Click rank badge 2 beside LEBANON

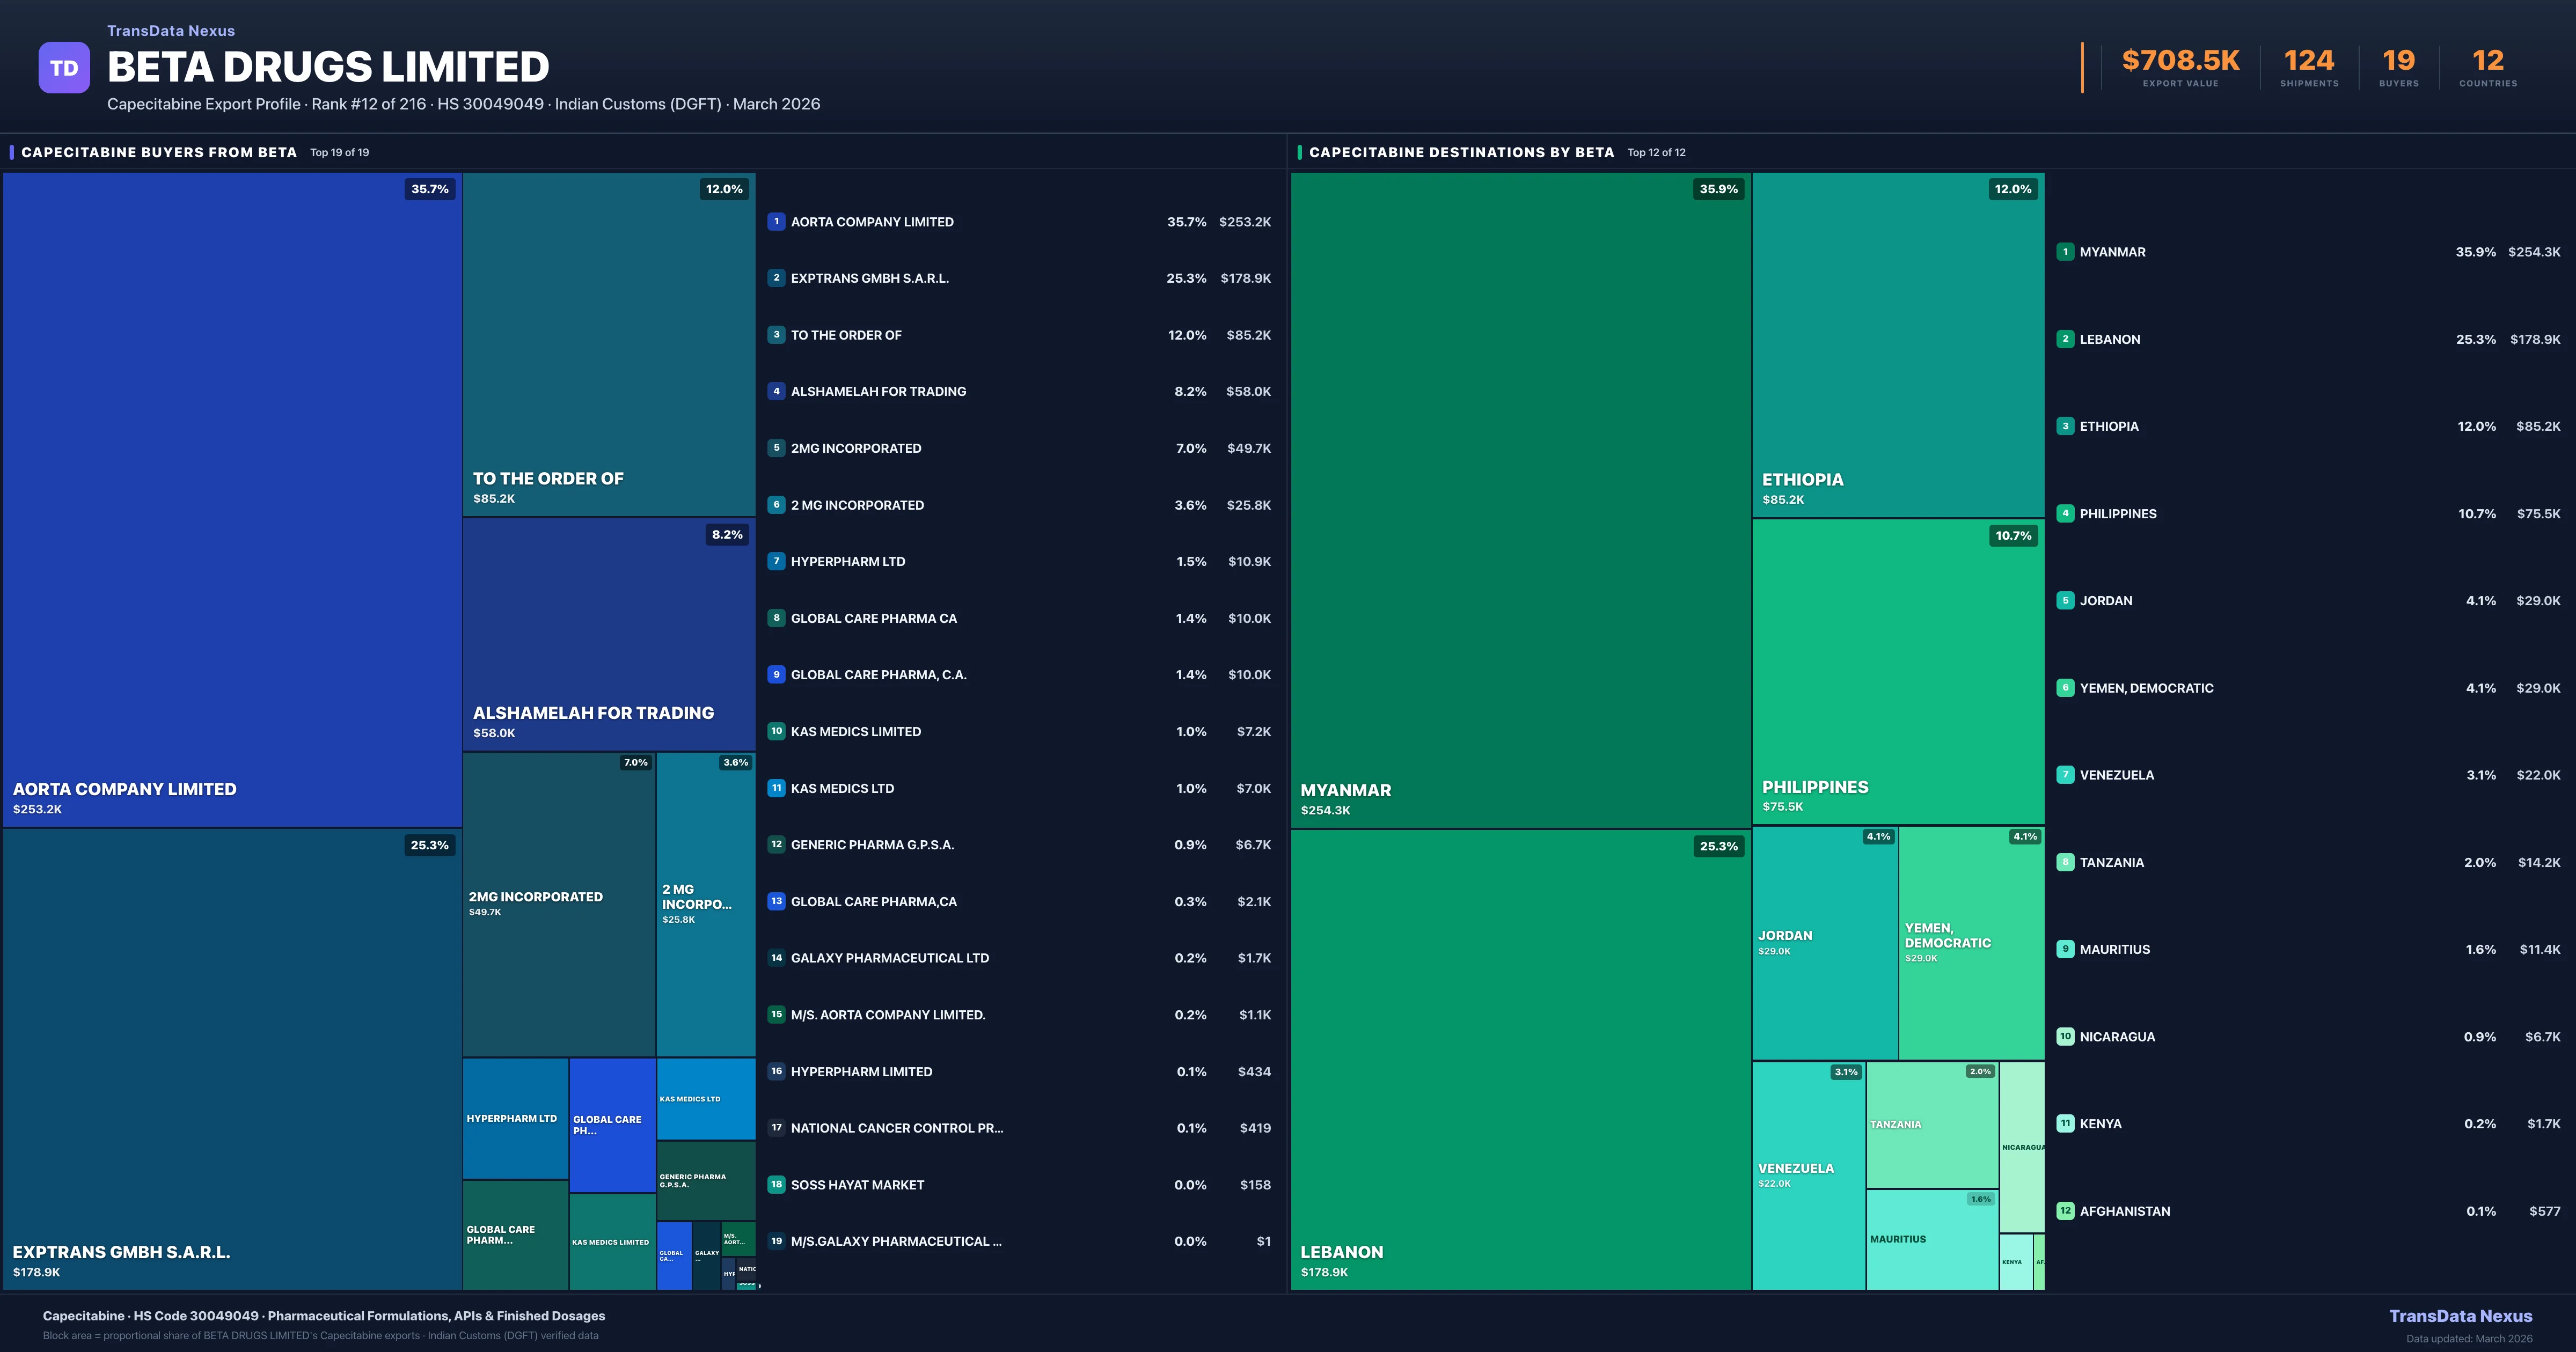click(2065, 339)
